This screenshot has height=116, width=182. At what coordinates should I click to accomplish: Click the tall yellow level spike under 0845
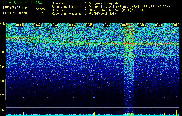tap(94, 113)
